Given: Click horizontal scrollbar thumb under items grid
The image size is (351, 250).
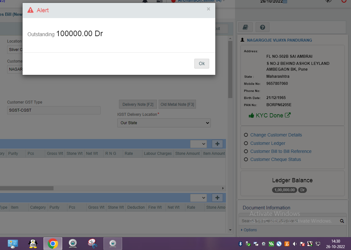Looking at the screenshot, I should point(27,188).
